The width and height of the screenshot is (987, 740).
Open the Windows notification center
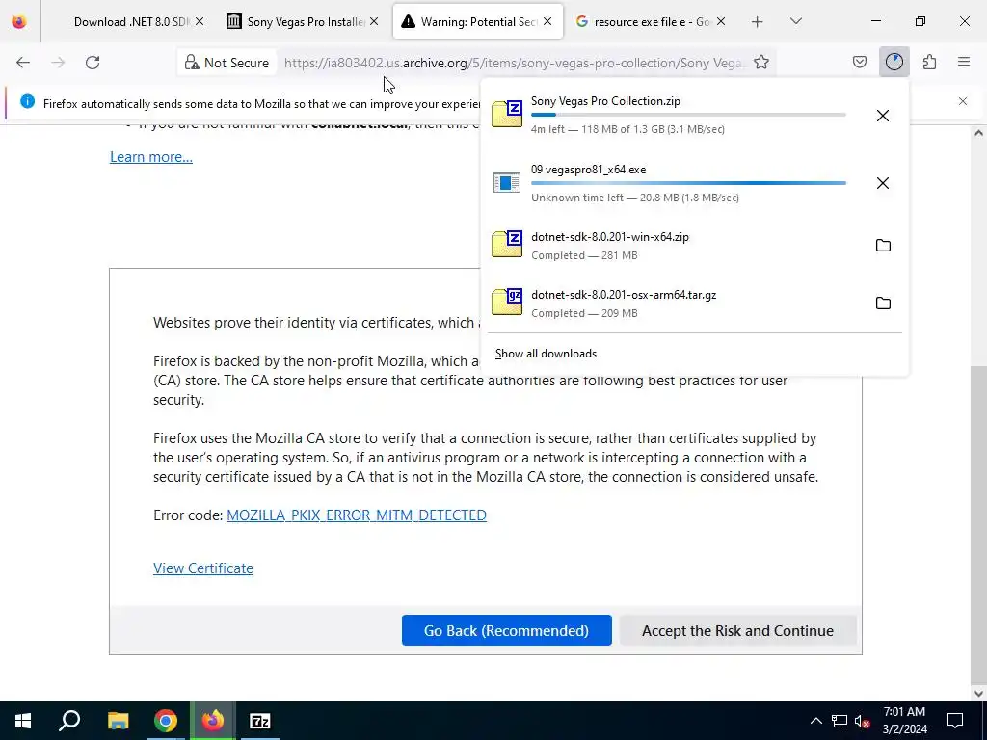[955, 721]
